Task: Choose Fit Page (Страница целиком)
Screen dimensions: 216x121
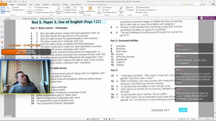Action: pyautogui.click(x=41, y=7)
